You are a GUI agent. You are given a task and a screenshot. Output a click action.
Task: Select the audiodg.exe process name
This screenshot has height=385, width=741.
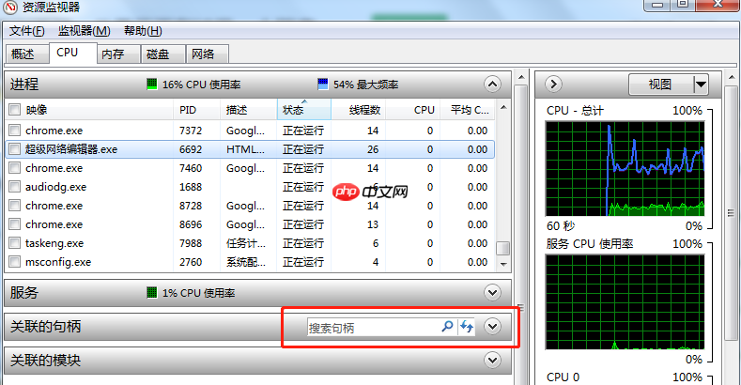click(x=55, y=187)
